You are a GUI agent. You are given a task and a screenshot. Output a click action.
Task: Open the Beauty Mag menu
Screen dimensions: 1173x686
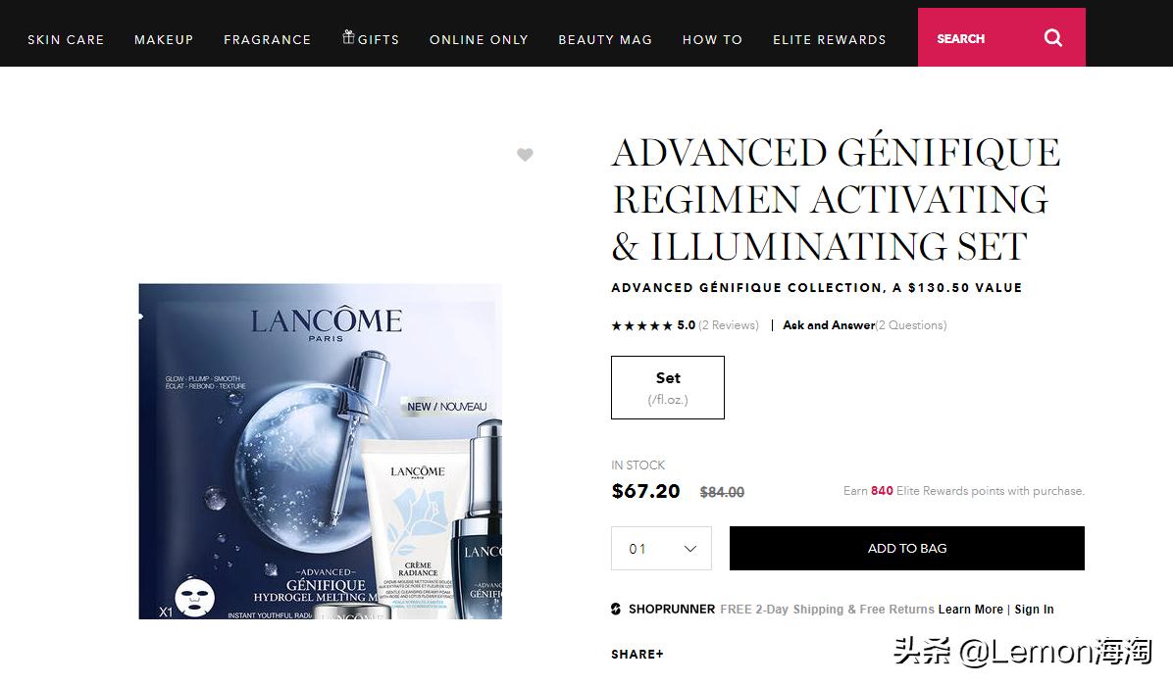[x=605, y=39]
